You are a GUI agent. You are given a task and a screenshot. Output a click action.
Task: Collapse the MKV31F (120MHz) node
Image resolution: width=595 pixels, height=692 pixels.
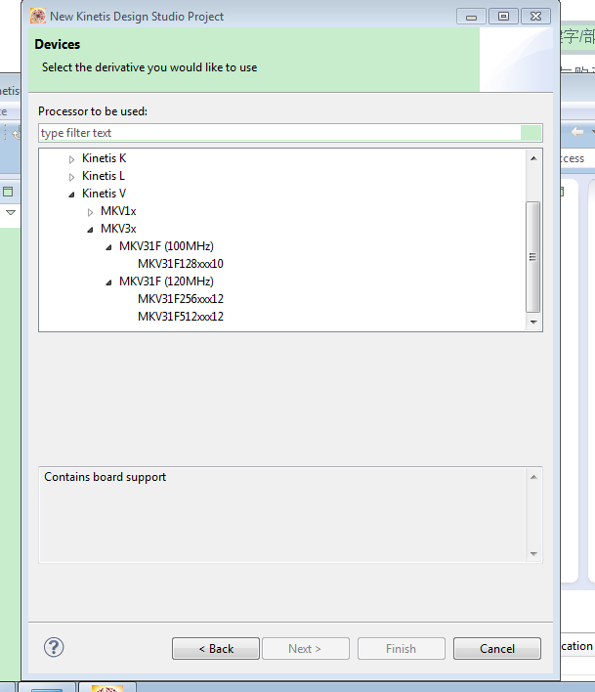tap(109, 282)
